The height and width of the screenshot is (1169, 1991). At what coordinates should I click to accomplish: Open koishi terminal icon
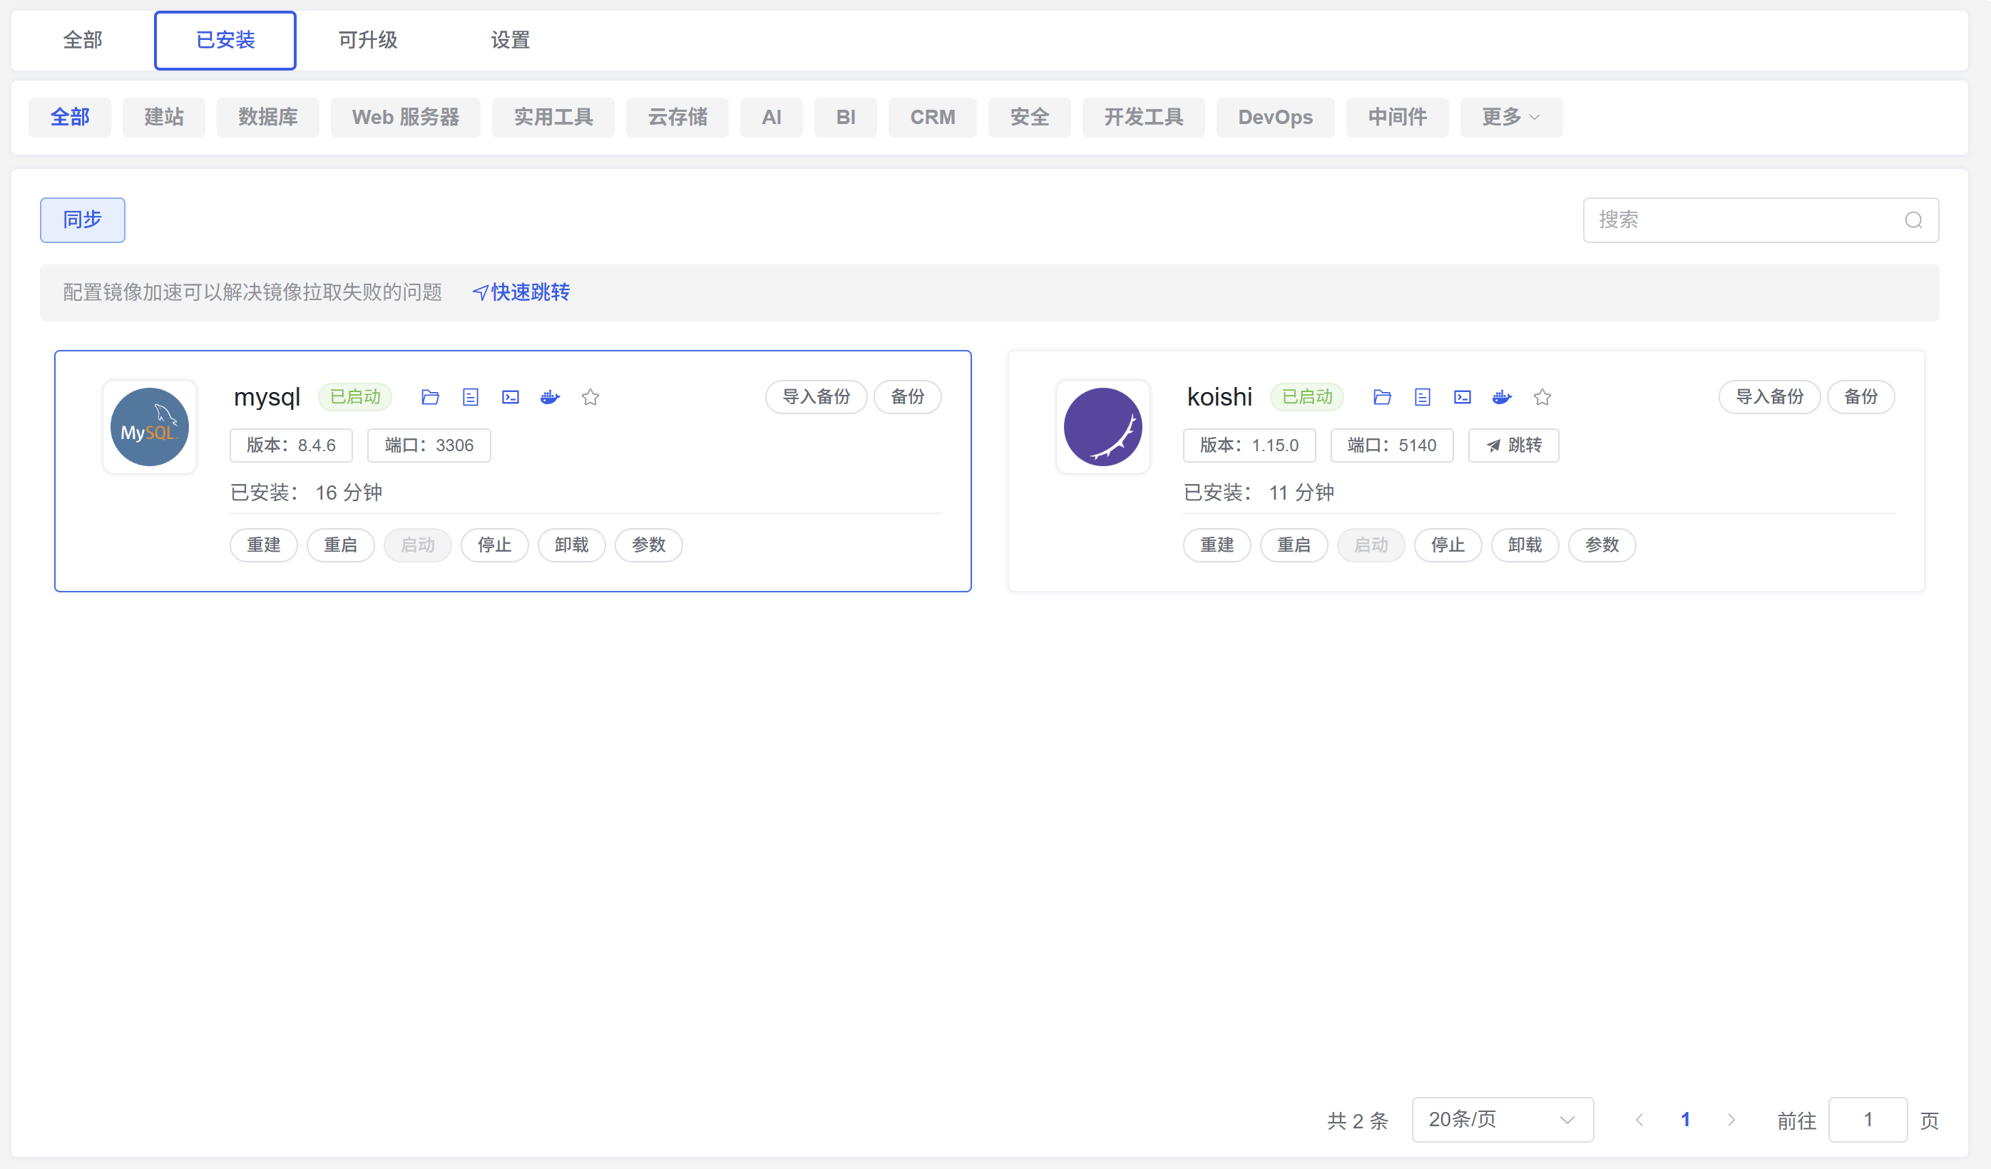pyautogui.click(x=1463, y=397)
